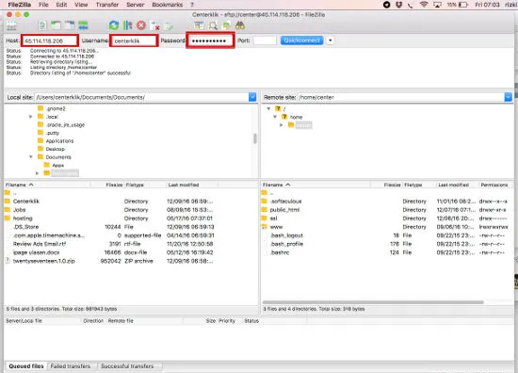The height and width of the screenshot is (373, 518).
Task: Open the Local site path dropdown
Action: tap(252, 97)
